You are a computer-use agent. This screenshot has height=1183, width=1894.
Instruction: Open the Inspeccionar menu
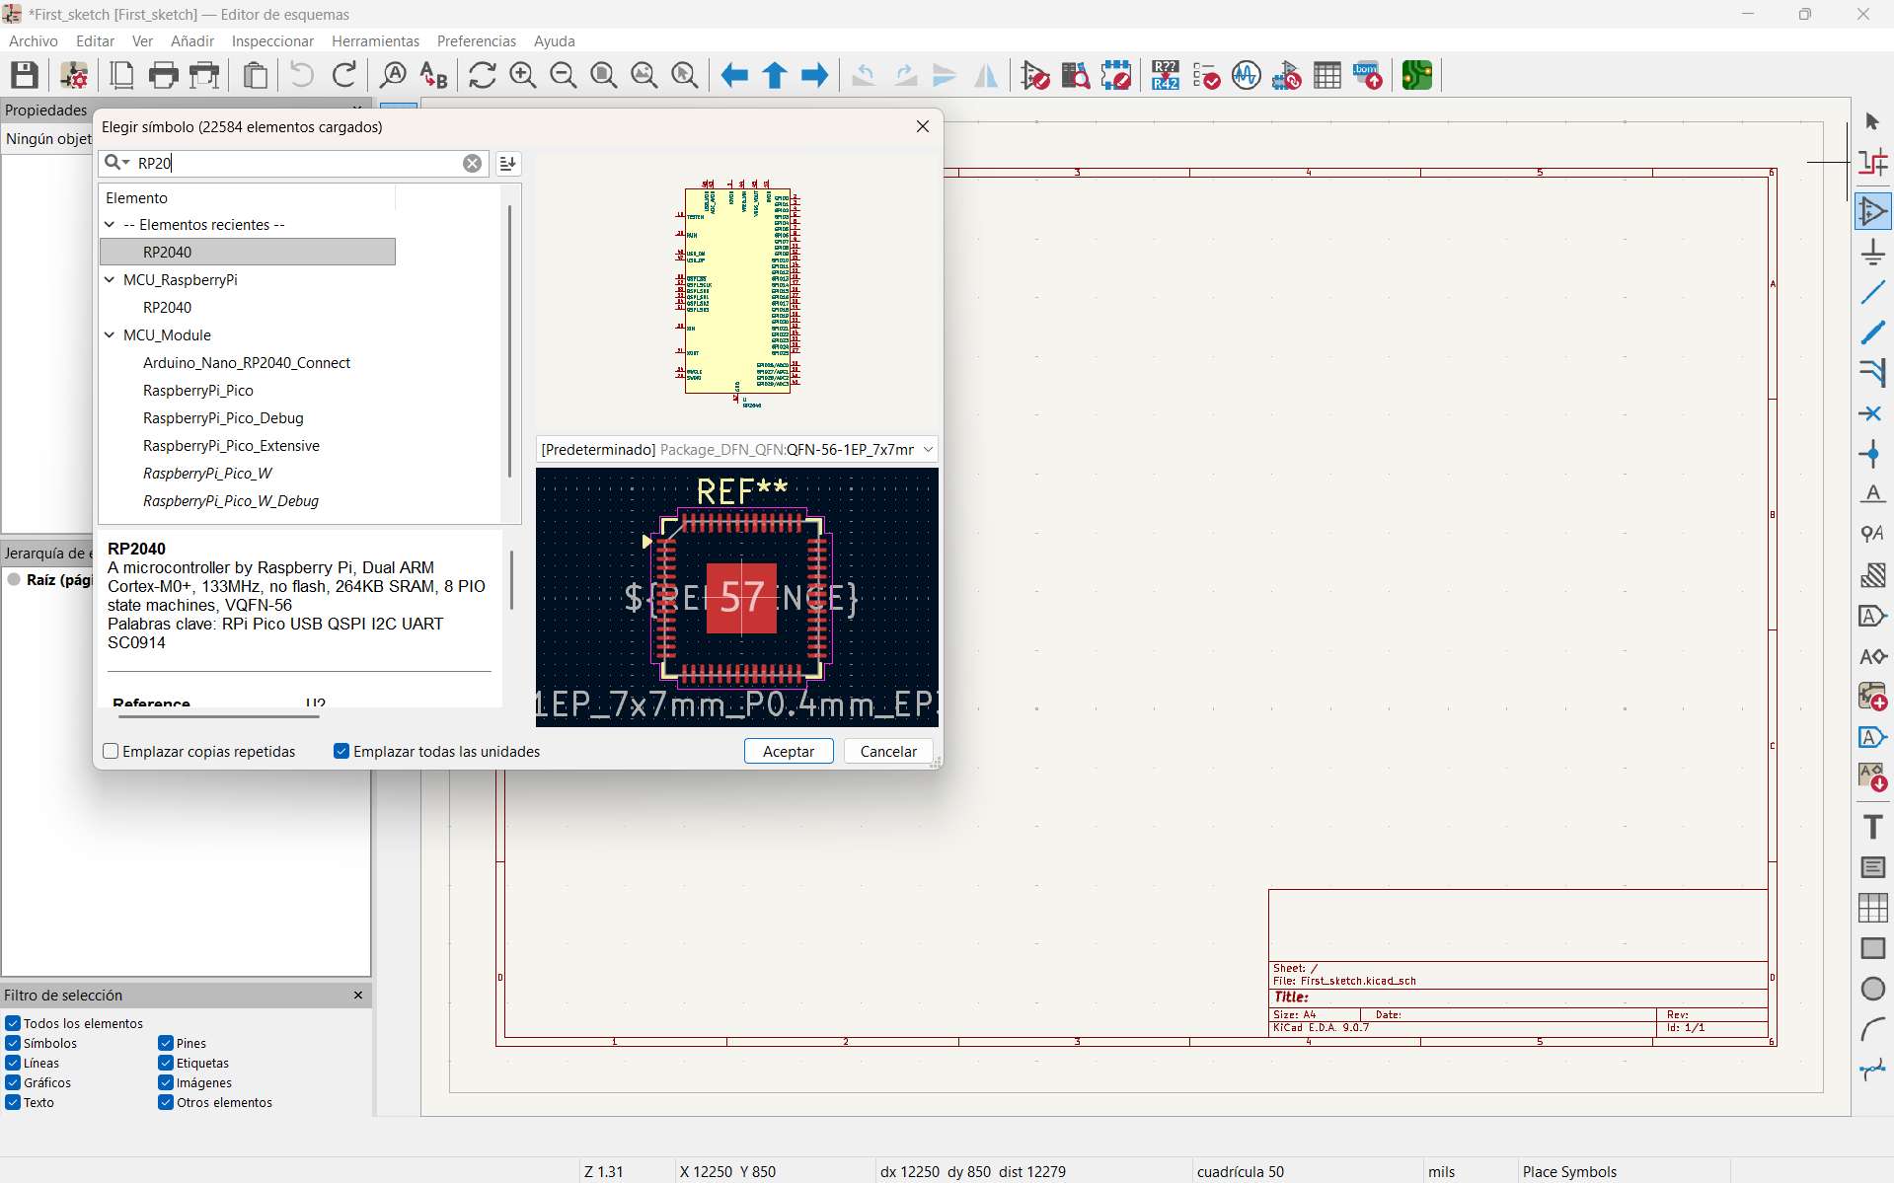point(272,40)
